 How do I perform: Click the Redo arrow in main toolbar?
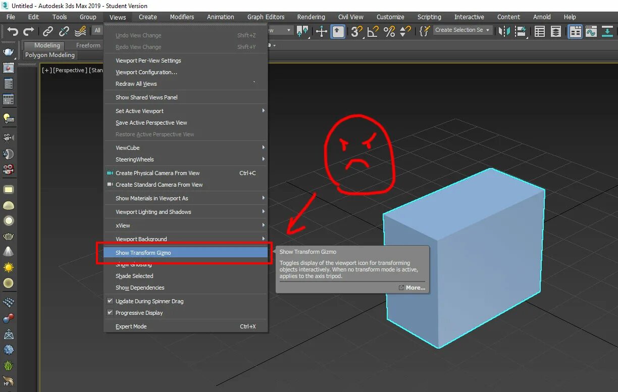pos(29,32)
